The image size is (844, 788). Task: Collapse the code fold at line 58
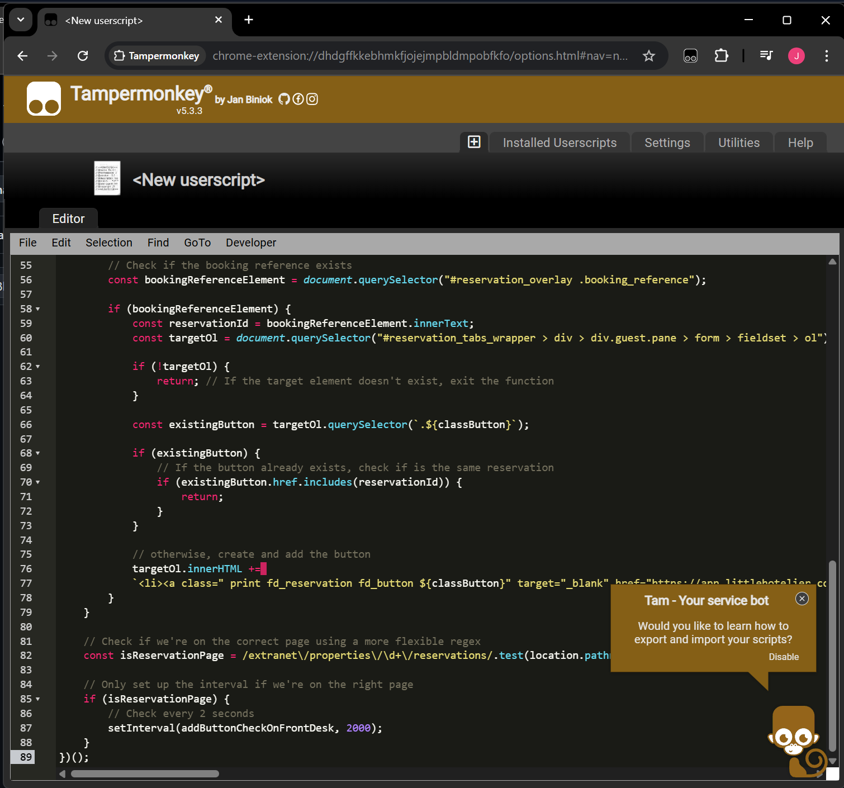38,309
